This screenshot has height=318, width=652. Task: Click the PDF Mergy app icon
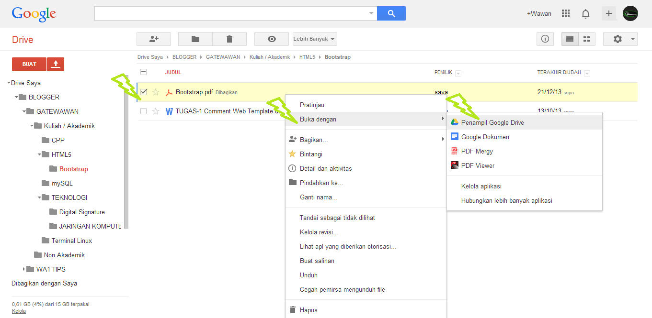455,151
